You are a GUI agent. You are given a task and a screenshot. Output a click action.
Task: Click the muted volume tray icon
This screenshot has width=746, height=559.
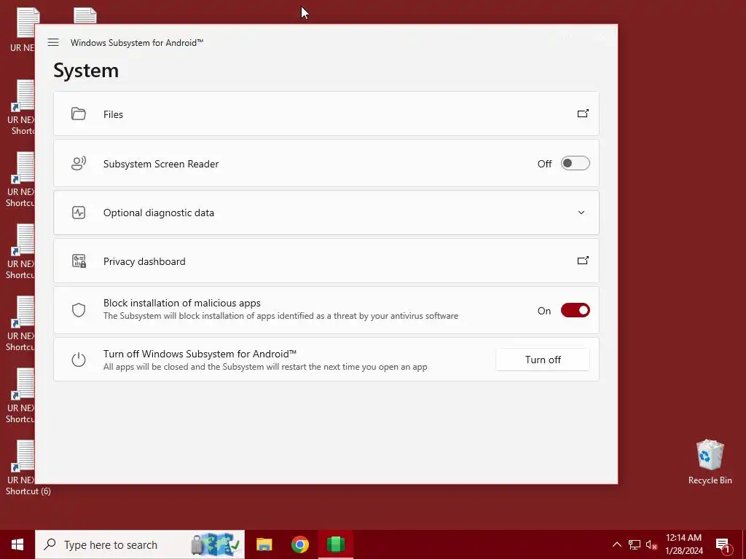[x=651, y=544]
